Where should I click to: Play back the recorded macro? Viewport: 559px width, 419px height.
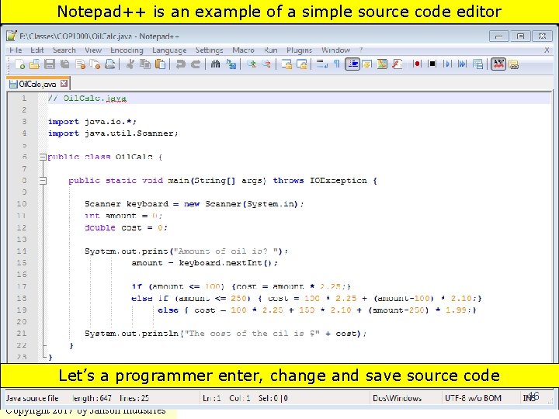tap(446, 64)
